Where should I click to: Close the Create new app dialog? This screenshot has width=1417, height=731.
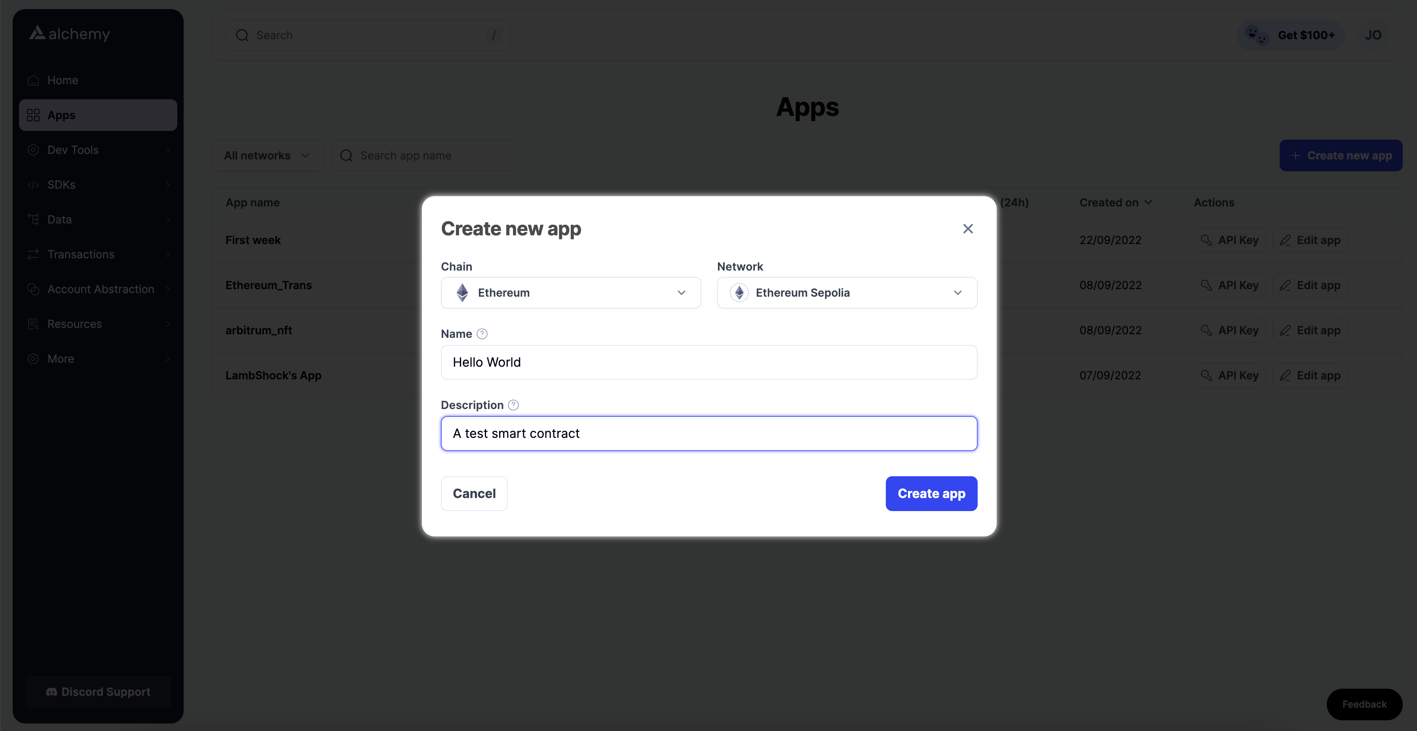(x=968, y=229)
